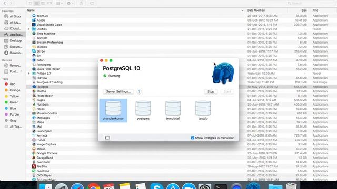Open Documents from the sidebar
337x189 pixels.
13,47
